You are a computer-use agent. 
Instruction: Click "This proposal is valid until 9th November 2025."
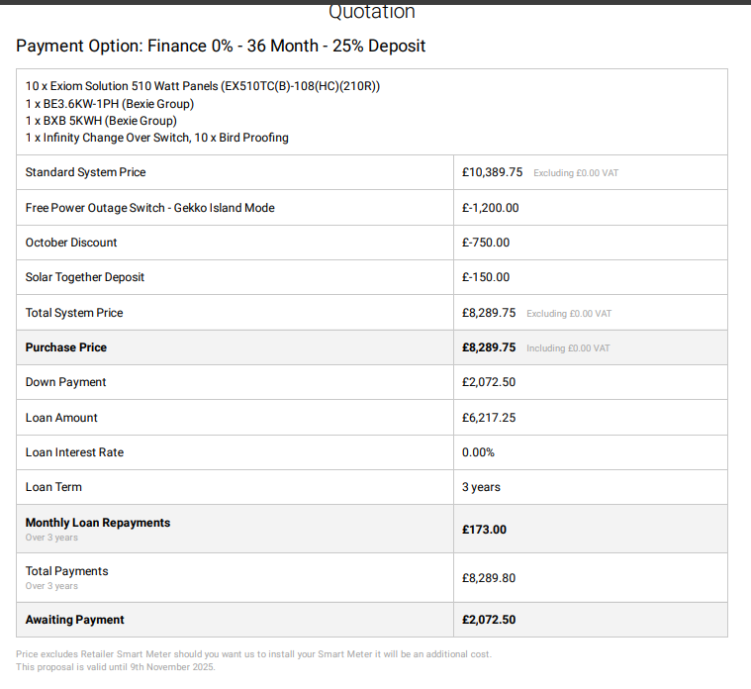[x=116, y=667]
